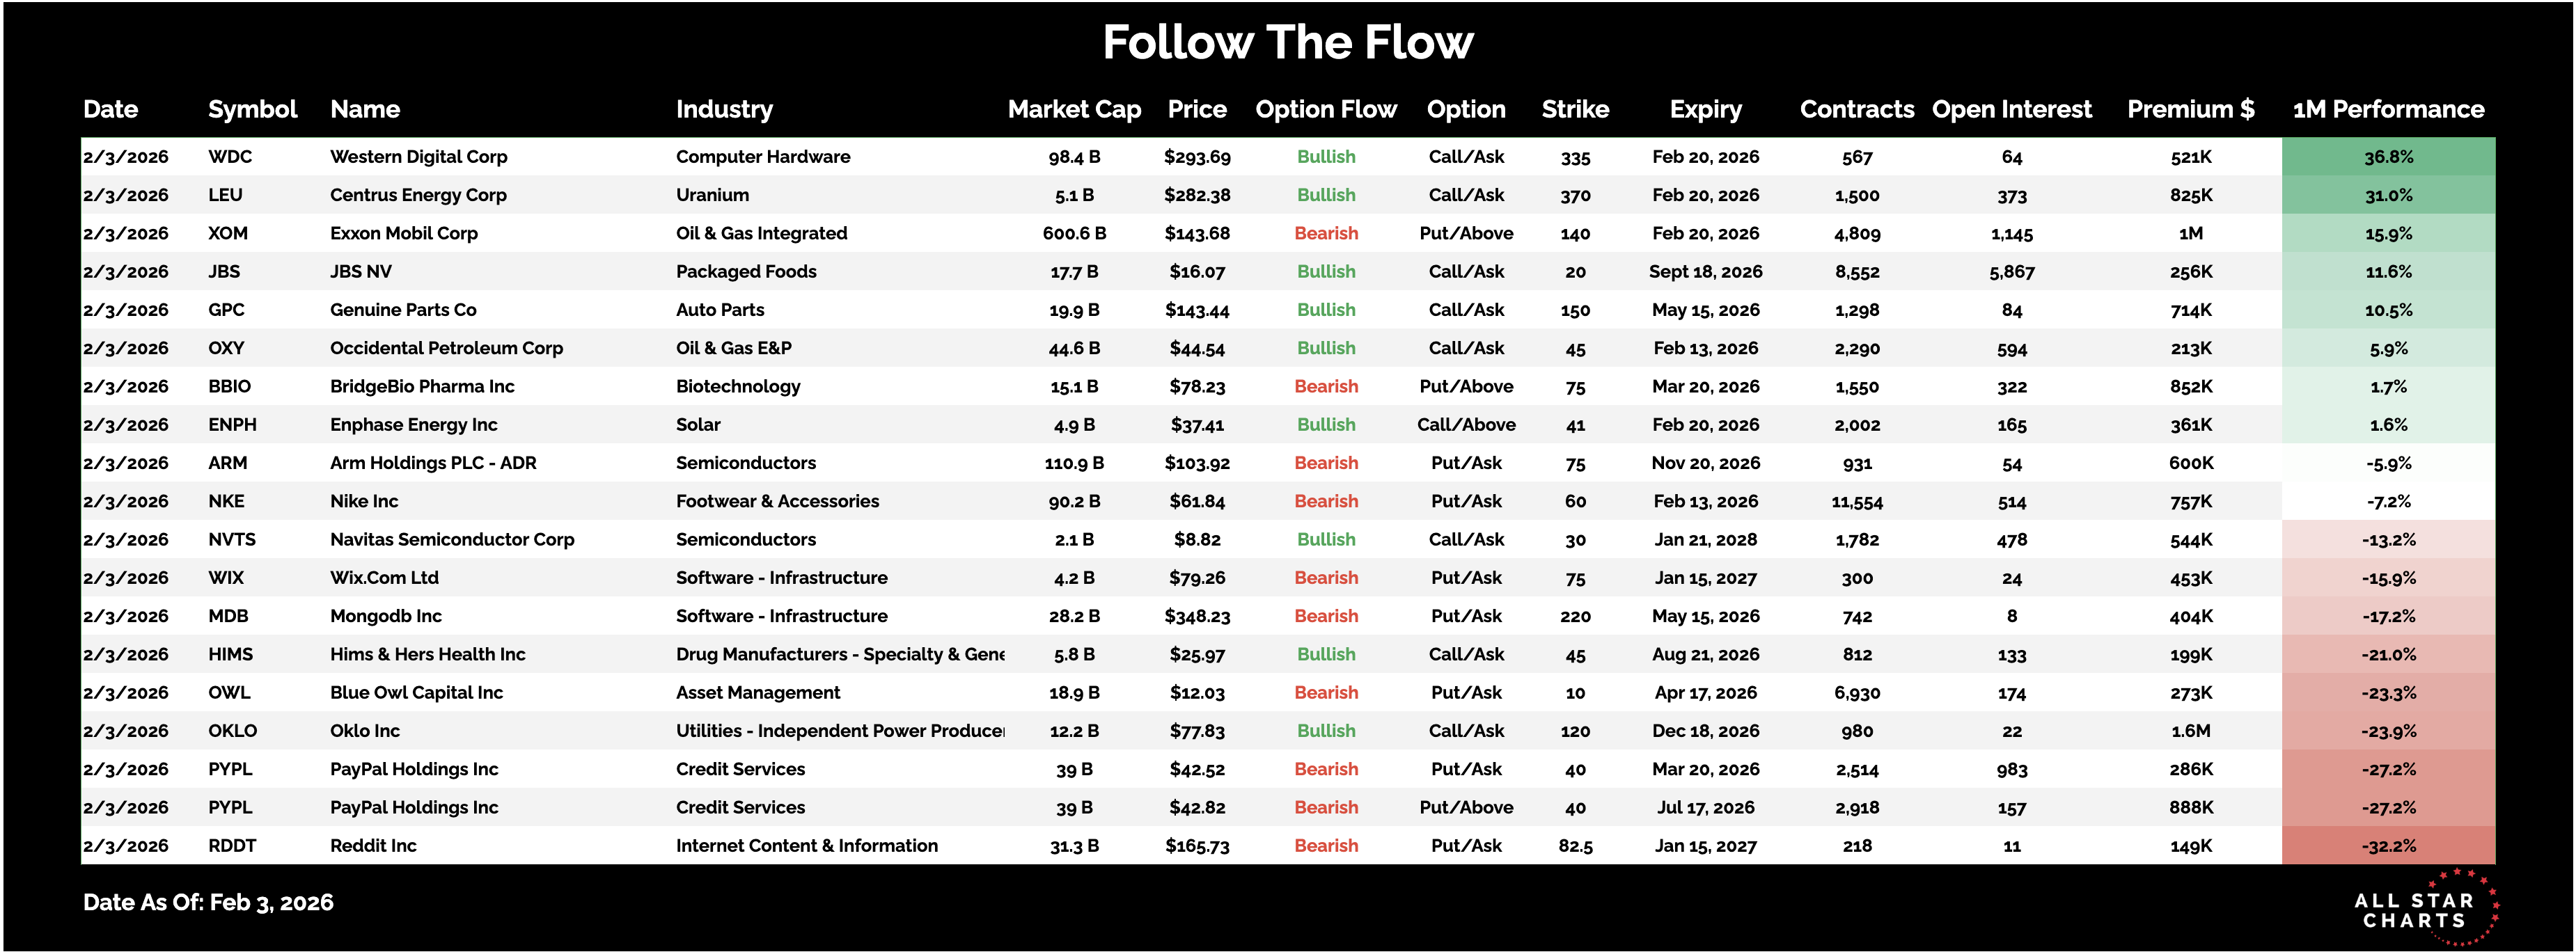Screen dimensions: 2576x952
Task: Click the Industry column header
Action: [724, 109]
